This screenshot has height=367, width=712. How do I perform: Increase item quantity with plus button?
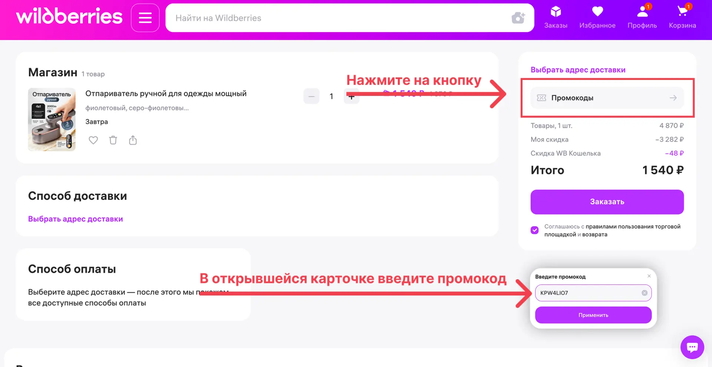click(351, 97)
